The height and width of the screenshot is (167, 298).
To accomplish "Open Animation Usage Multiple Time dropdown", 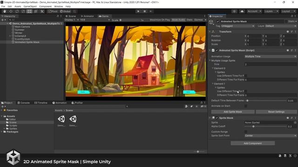I will tap(271, 57).
